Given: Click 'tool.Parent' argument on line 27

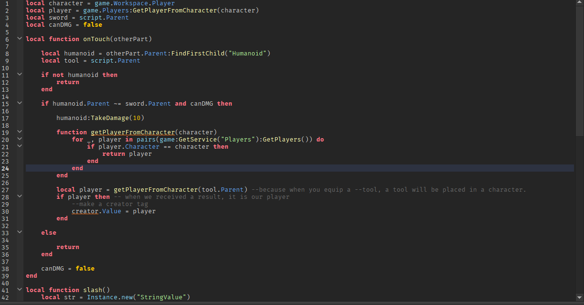Looking at the screenshot, I should [223, 190].
